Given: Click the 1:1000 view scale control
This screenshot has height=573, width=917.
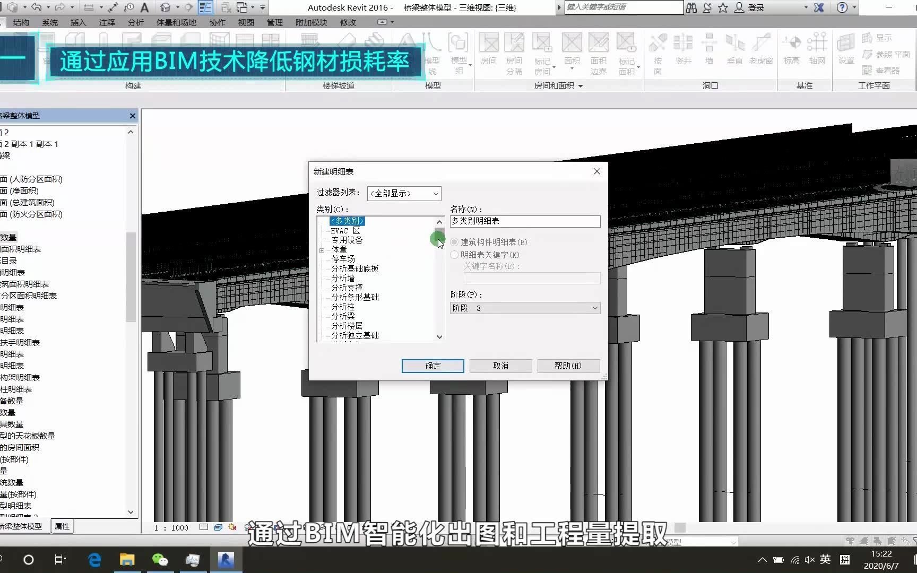Looking at the screenshot, I should click(171, 527).
